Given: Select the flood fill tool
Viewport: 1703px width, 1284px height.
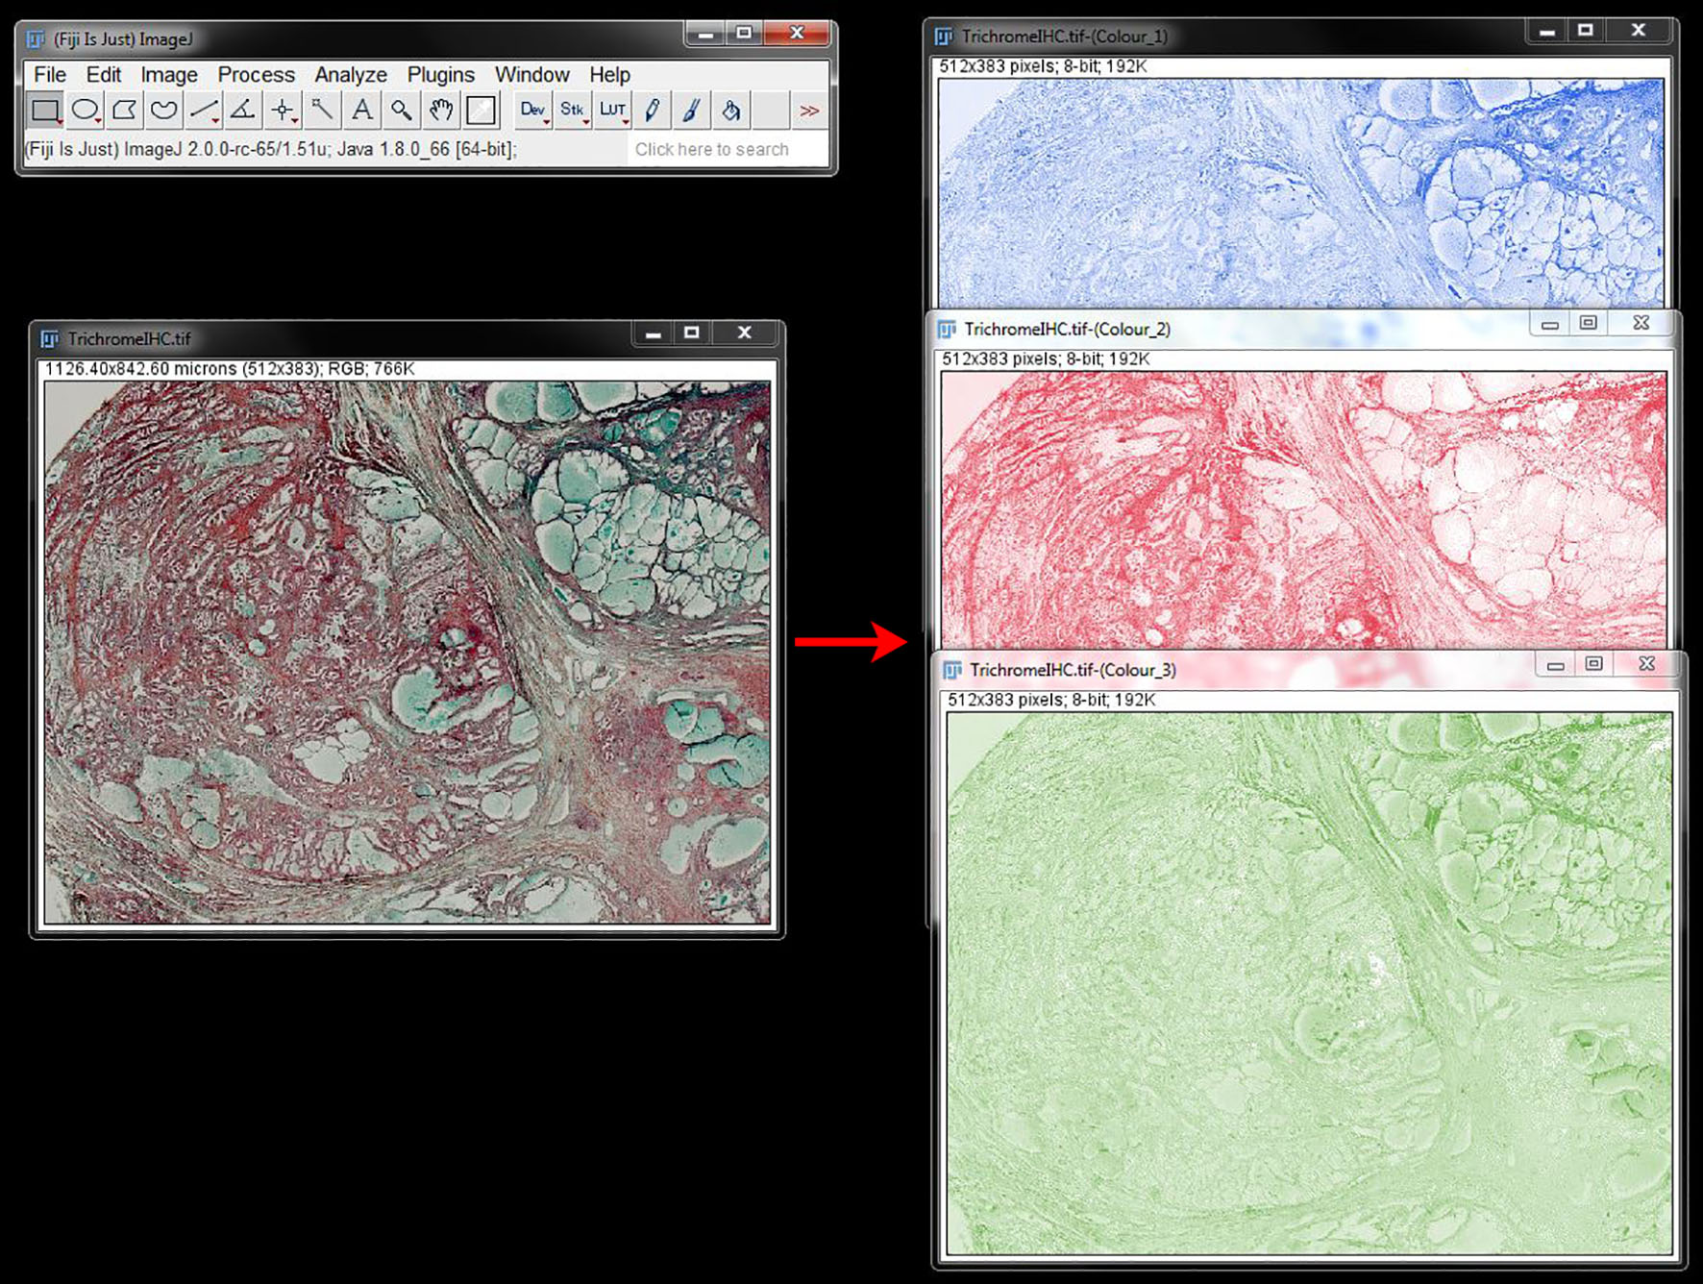Looking at the screenshot, I should pos(729,110).
